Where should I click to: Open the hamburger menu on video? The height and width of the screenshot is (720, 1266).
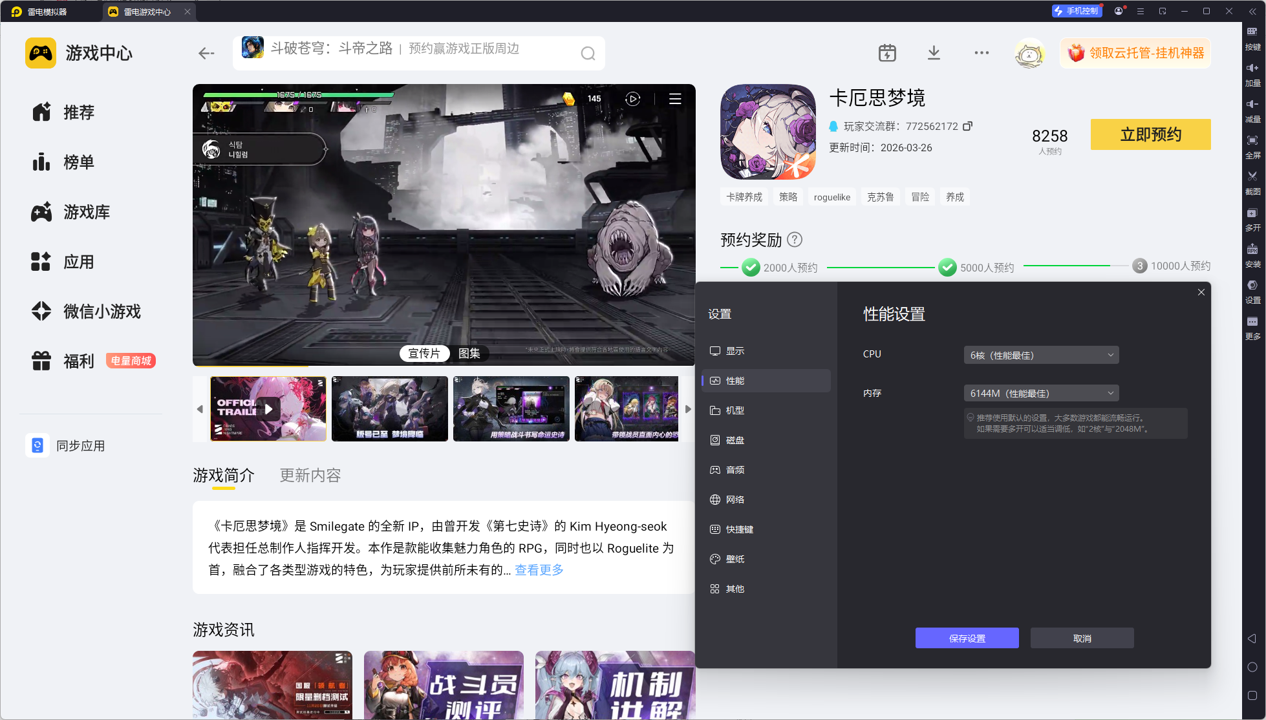(x=675, y=99)
